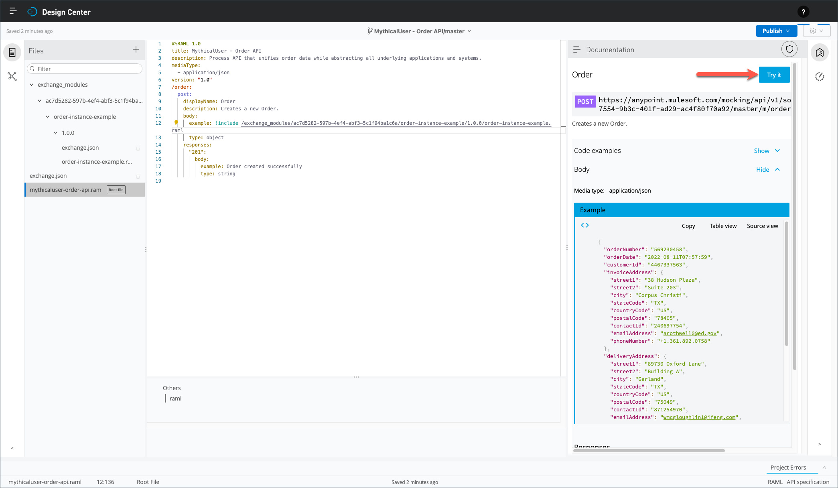Click the Try it button

[x=774, y=75]
